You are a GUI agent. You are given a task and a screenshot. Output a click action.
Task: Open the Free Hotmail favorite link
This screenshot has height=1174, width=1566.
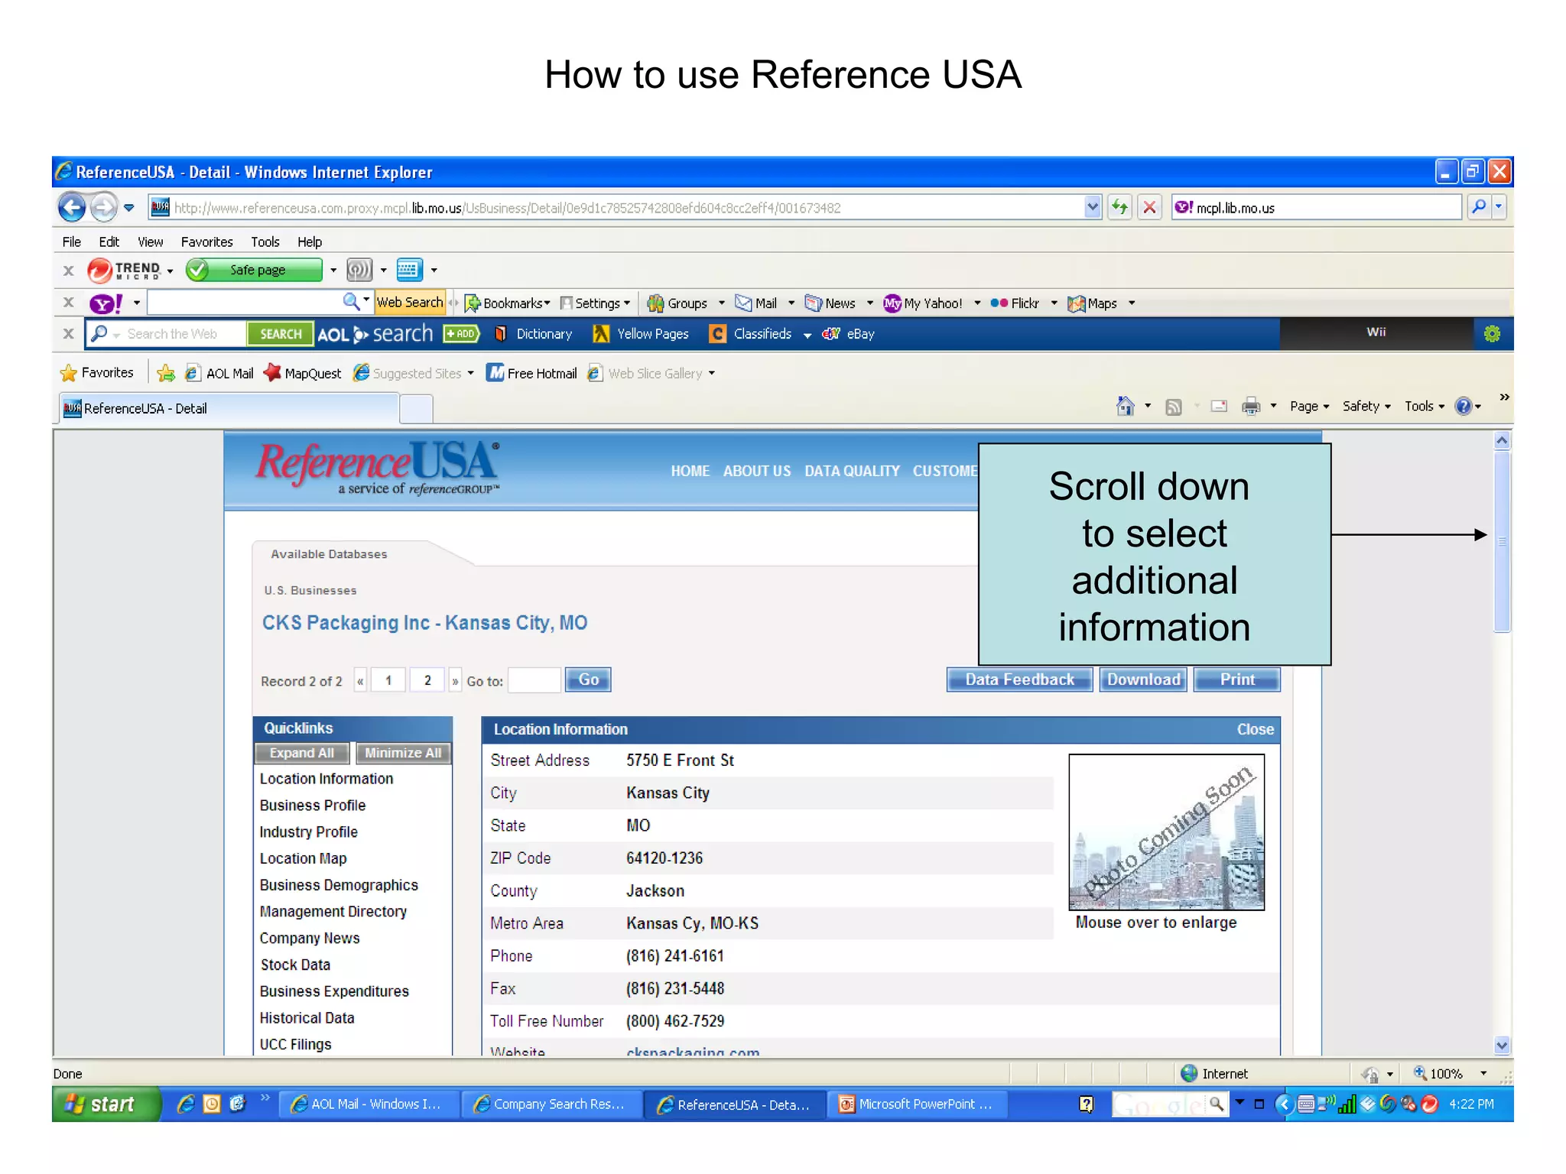pyautogui.click(x=532, y=373)
